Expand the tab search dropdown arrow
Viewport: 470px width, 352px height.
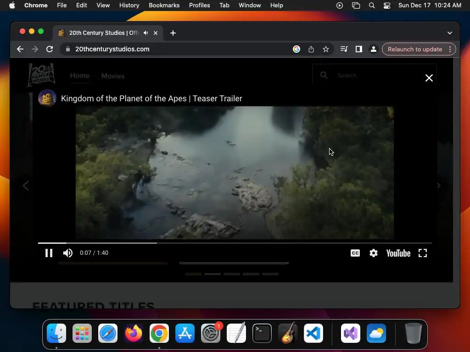coord(450,33)
